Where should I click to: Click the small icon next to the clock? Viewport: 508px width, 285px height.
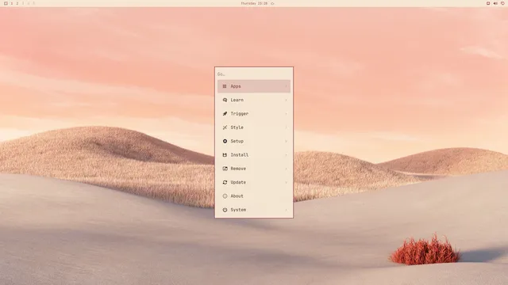click(x=272, y=3)
